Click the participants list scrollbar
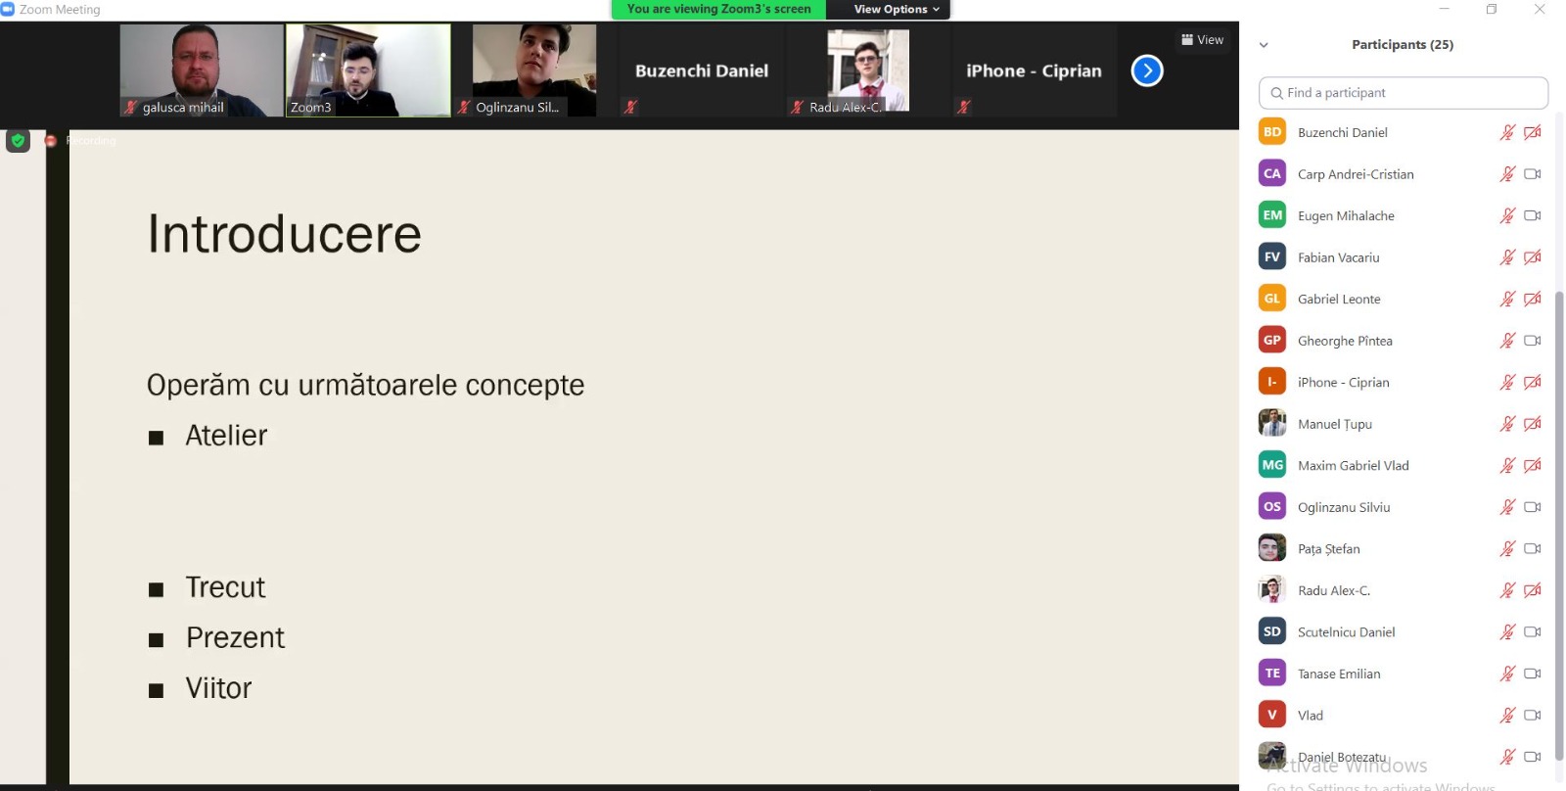Viewport: 1566px width, 791px height. tap(1558, 489)
